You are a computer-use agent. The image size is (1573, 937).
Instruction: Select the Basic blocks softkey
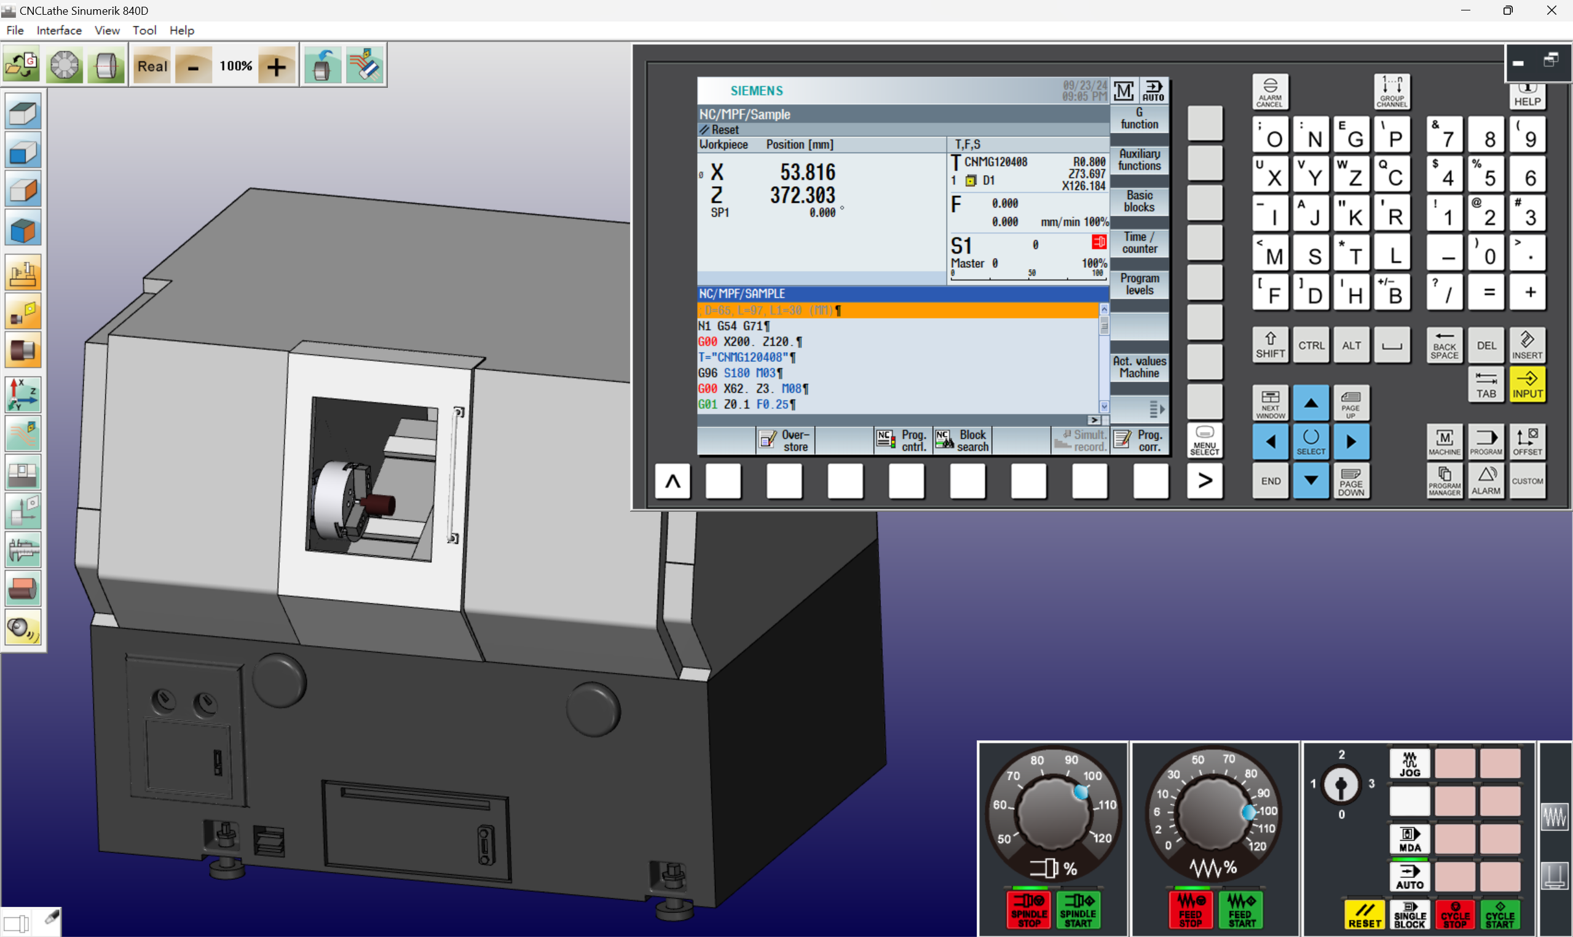(x=1139, y=202)
